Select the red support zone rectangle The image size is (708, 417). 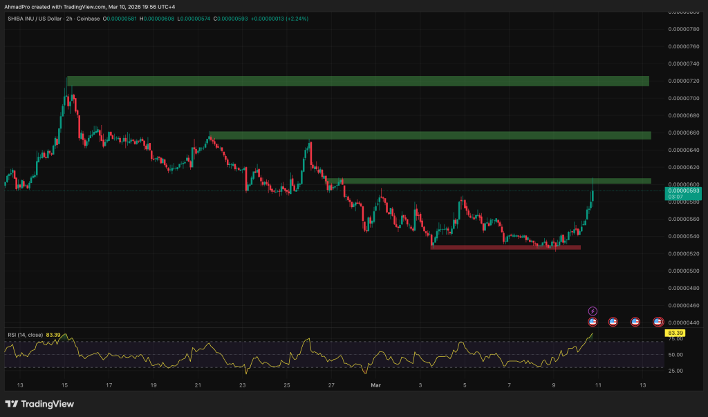click(505, 246)
